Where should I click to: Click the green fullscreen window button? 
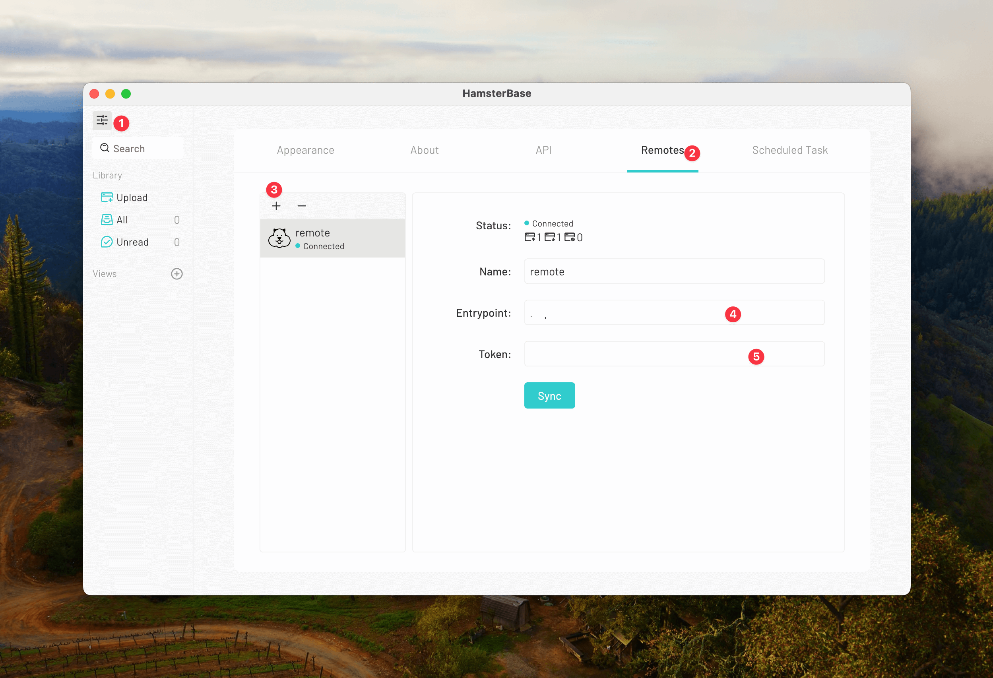point(126,93)
